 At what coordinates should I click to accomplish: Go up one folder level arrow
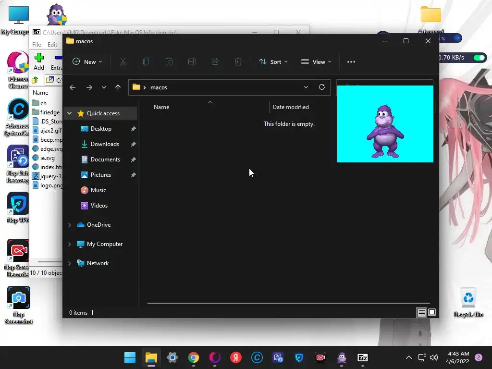[x=118, y=87]
